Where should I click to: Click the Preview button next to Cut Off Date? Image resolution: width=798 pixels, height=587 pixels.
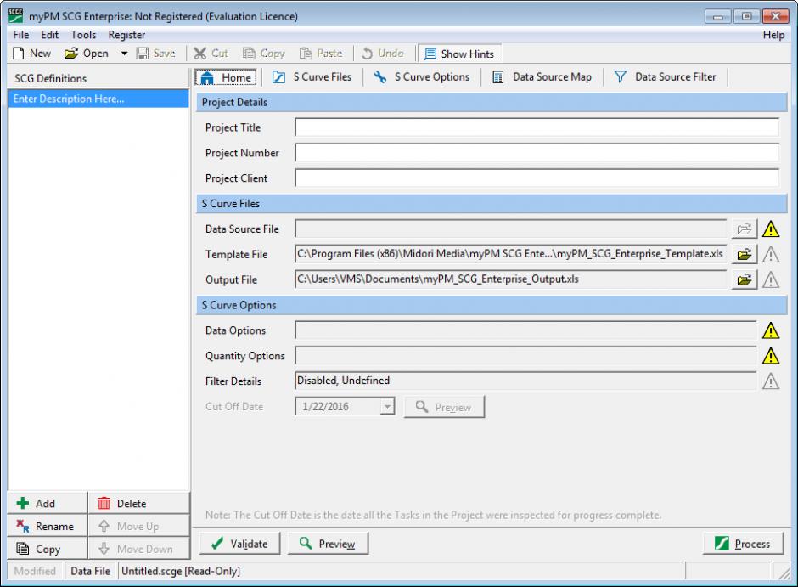click(444, 407)
